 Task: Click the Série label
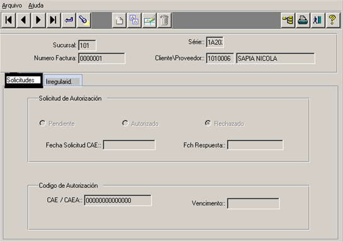pos(196,42)
